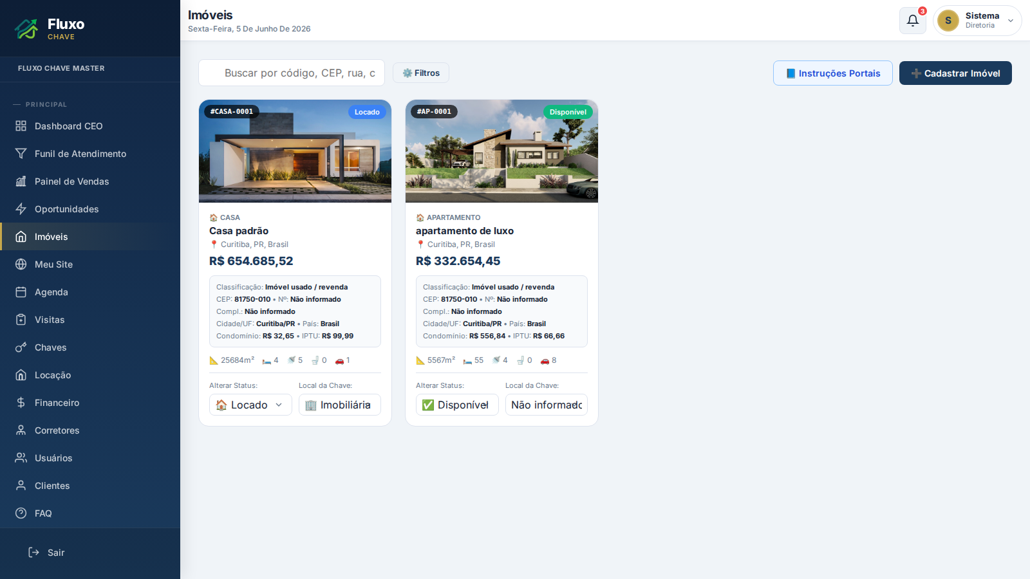
Task: Click the price R$ 654.685,52
Action: pos(251,261)
